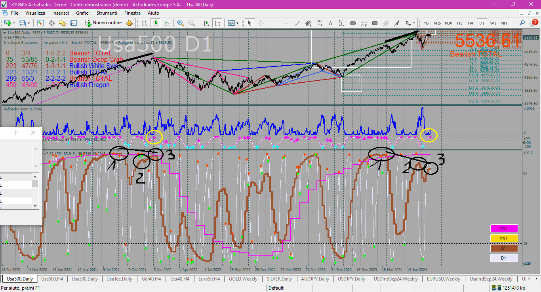This screenshot has height=292, width=541.
Task: Switch to W1 timeframe
Action: (x=493, y=23)
